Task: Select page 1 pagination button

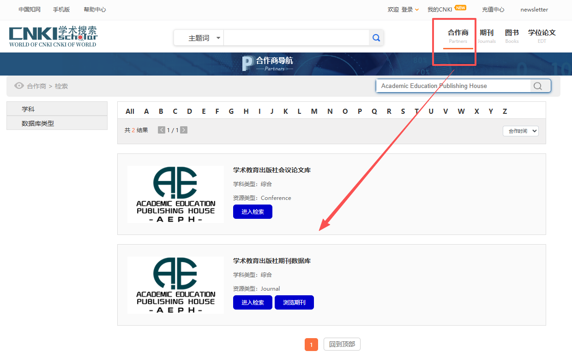Action: 311,345
